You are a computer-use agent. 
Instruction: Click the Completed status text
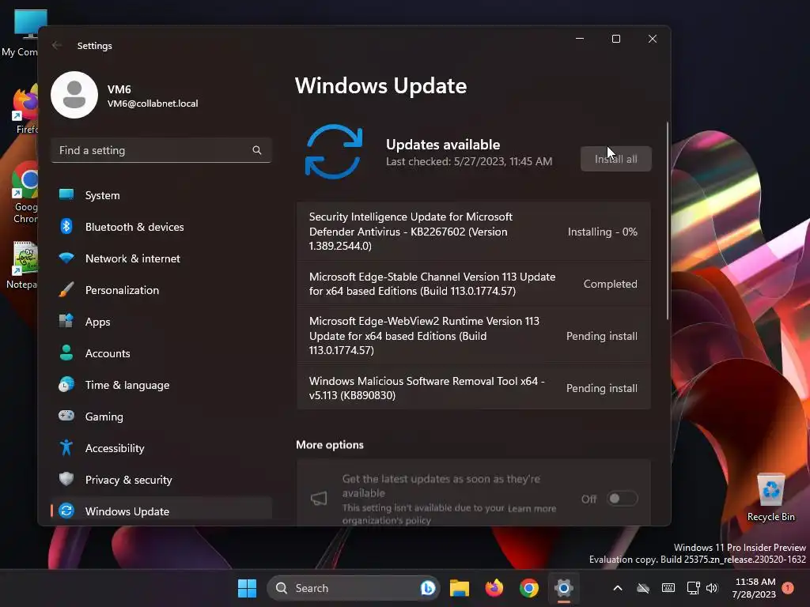[x=610, y=284]
